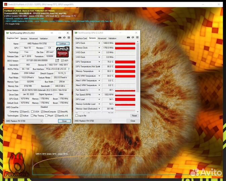This screenshot has width=226, height=181.
Task: Toggle the PhysX checkbox
Action: point(46,116)
